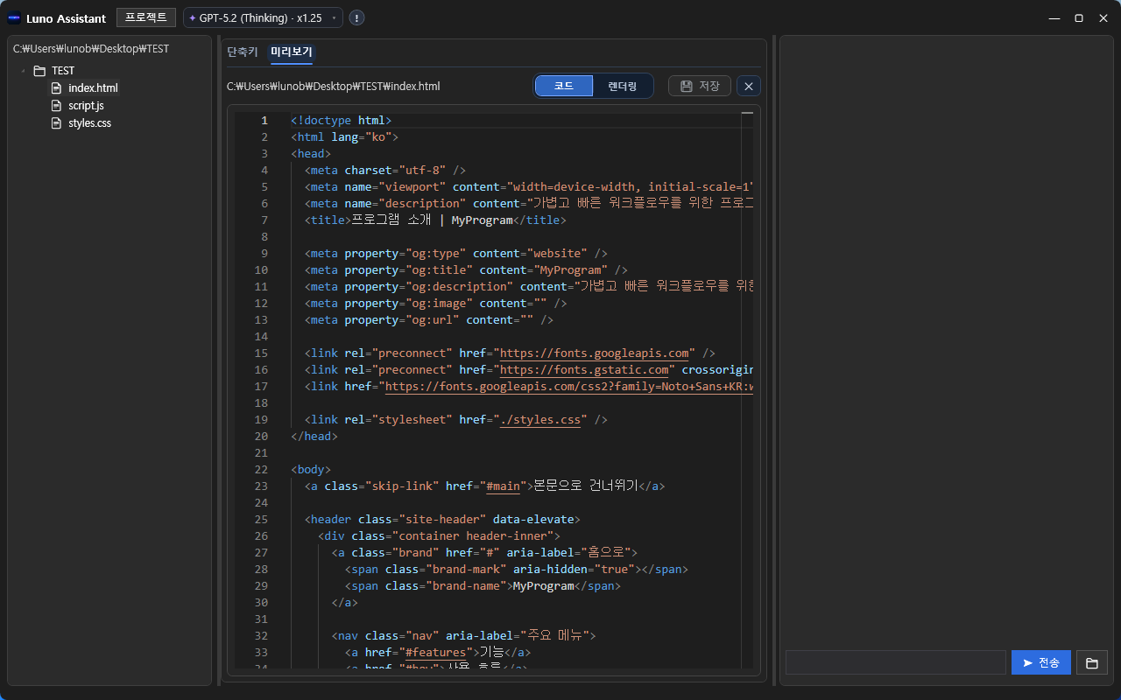Click the chat message input field

pyautogui.click(x=895, y=662)
